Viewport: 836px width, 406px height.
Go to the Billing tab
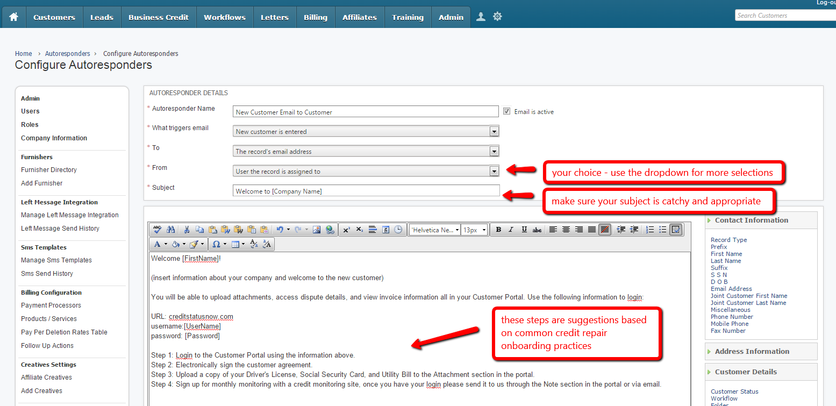point(315,17)
